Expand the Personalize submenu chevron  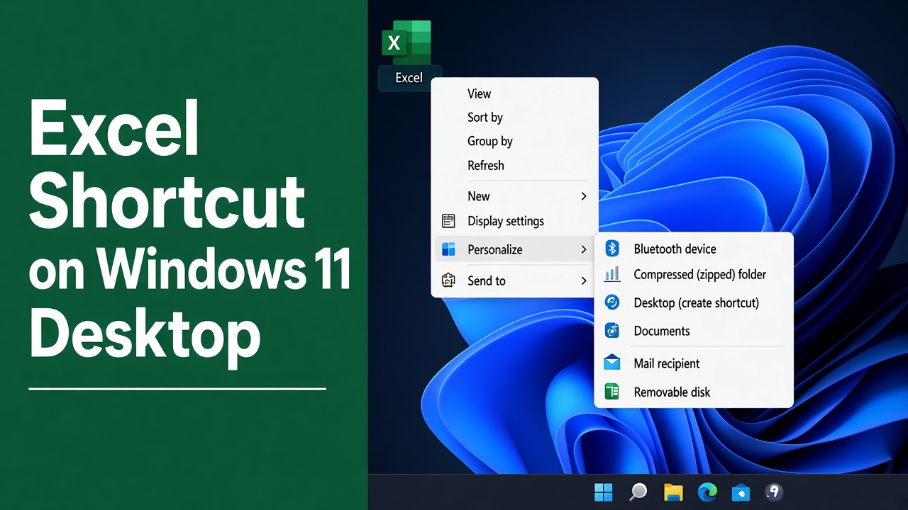584,249
